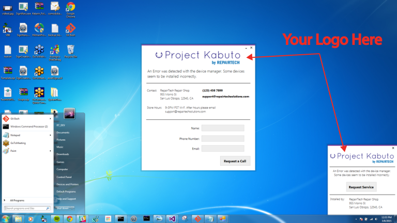Open command prompt taskbar icon
The image size is (397, 223).
pyautogui.click(x=121, y=219)
